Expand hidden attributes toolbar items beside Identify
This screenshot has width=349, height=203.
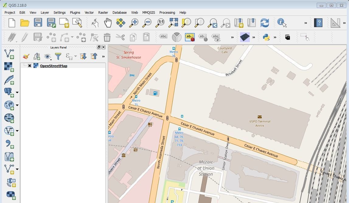click(305, 23)
